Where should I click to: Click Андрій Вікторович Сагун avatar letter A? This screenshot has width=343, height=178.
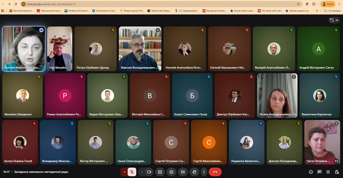coord(319,49)
